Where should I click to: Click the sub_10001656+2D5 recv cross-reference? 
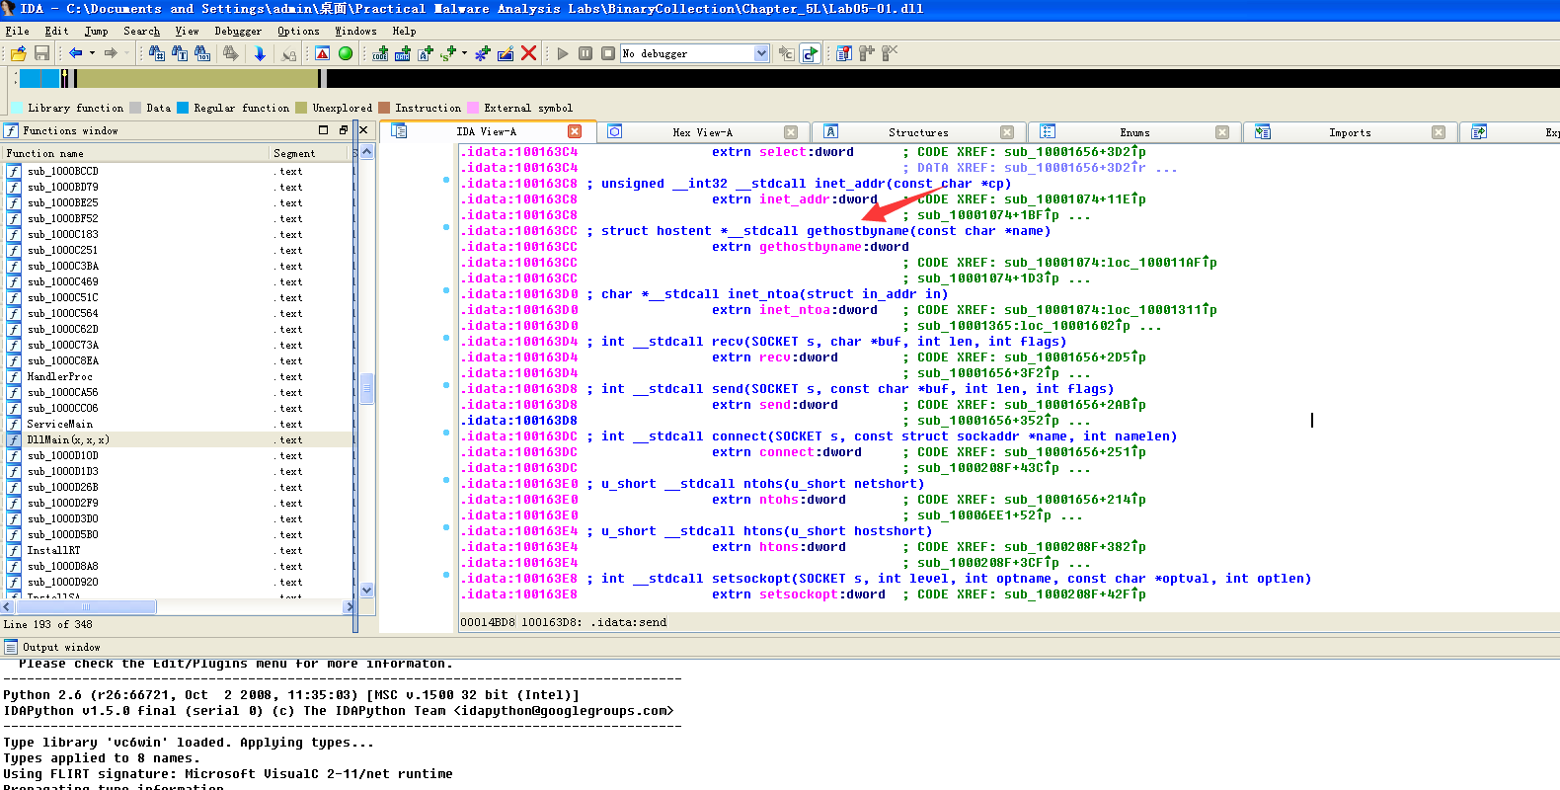tap(1075, 357)
